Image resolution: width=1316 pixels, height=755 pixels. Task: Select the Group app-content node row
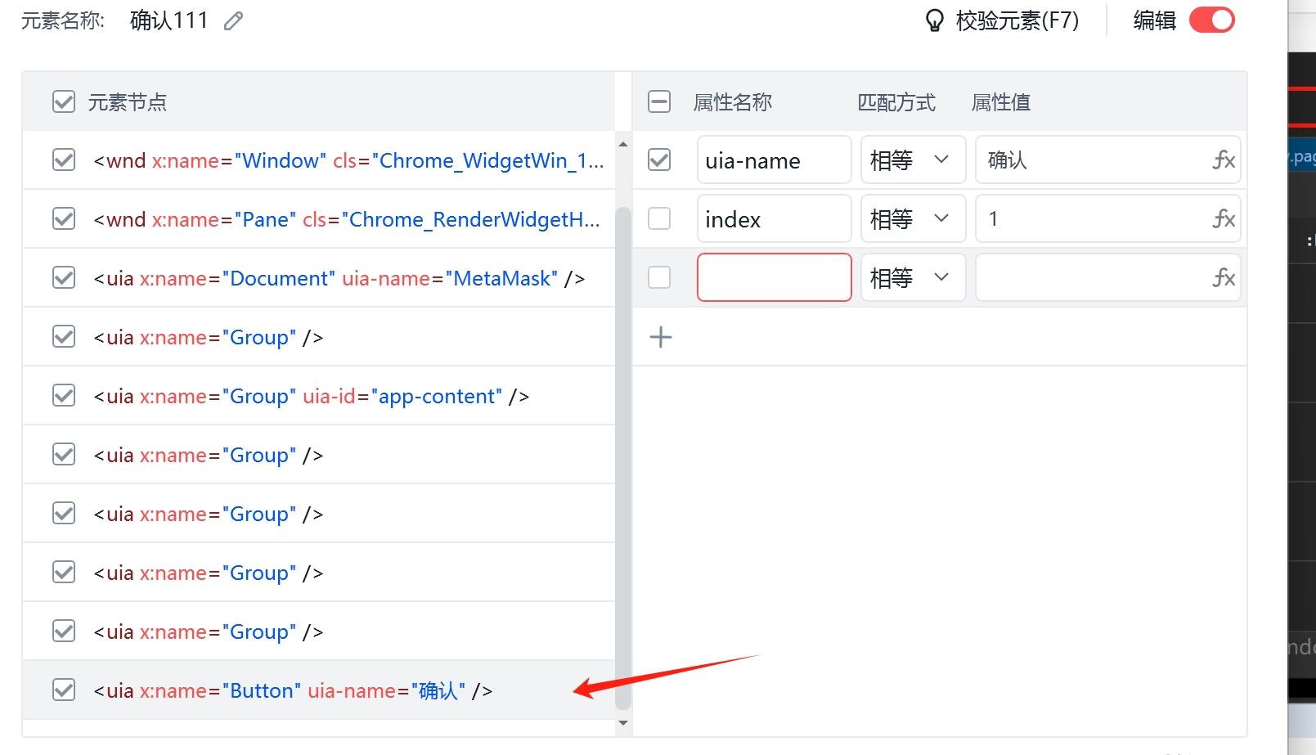[x=319, y=396]
